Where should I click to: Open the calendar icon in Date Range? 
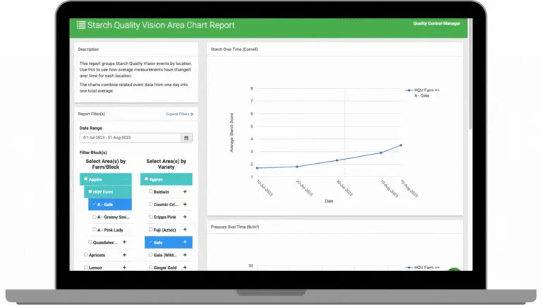[186, 138]
